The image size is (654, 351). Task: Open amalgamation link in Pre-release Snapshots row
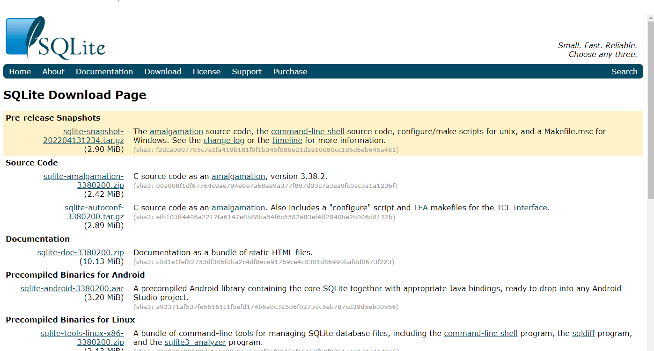(x=176, y=131)
